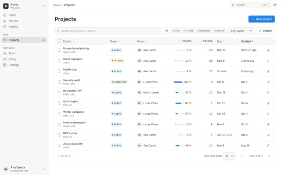Image resolution: width=281 pixels, height=175 pixels.
Task: Select Projects in the sidebar
Action: point(24,40)
